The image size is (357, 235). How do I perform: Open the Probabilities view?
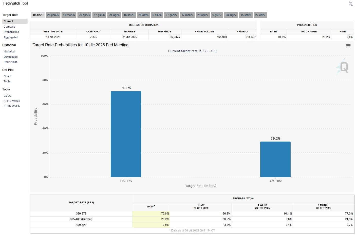coord(11,32)
